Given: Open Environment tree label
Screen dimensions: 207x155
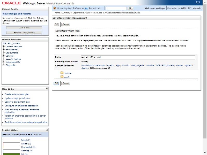Looking at the screenshot, I should [12, 50].
